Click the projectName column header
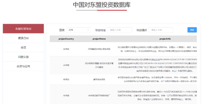 [x=99, y=39]
